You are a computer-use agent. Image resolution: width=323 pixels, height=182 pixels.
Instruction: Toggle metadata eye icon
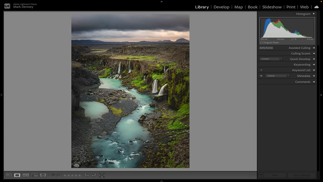261,76
